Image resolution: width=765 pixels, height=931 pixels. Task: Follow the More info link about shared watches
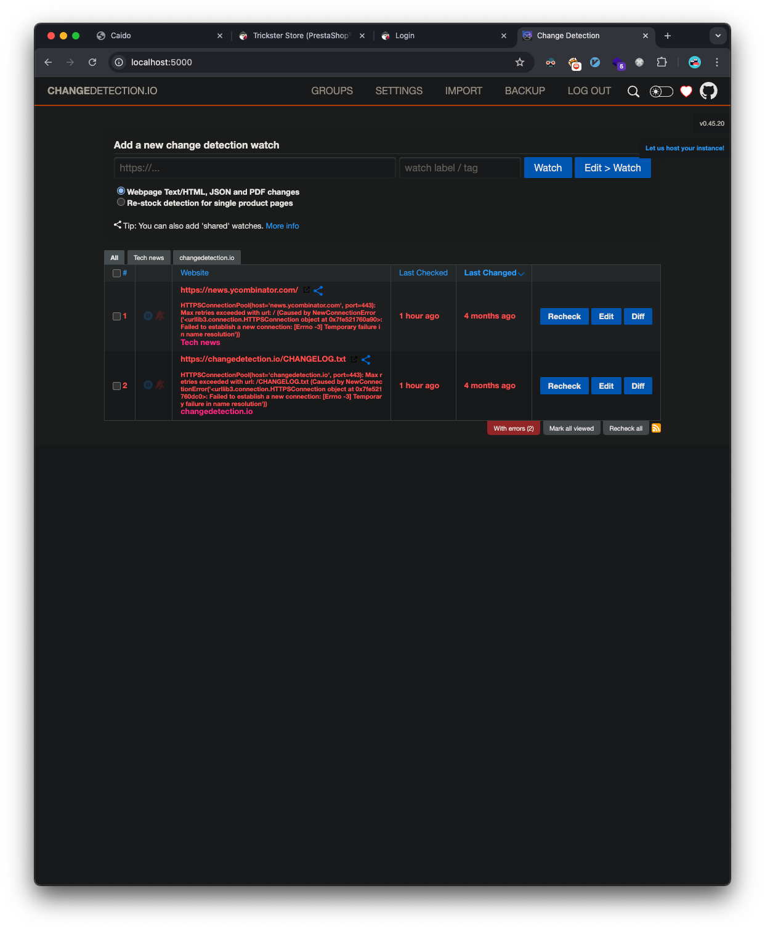tap(282, 226)
